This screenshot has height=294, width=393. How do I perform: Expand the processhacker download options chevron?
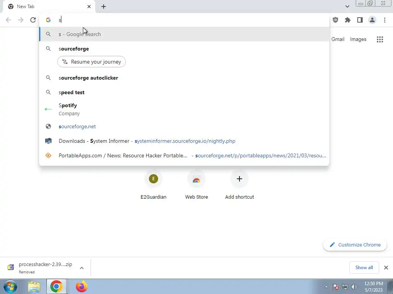82,268
